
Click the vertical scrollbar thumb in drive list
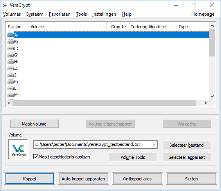coord(212,42)
